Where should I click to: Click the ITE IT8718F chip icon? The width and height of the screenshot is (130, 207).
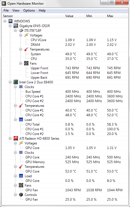tap(21, 30)
